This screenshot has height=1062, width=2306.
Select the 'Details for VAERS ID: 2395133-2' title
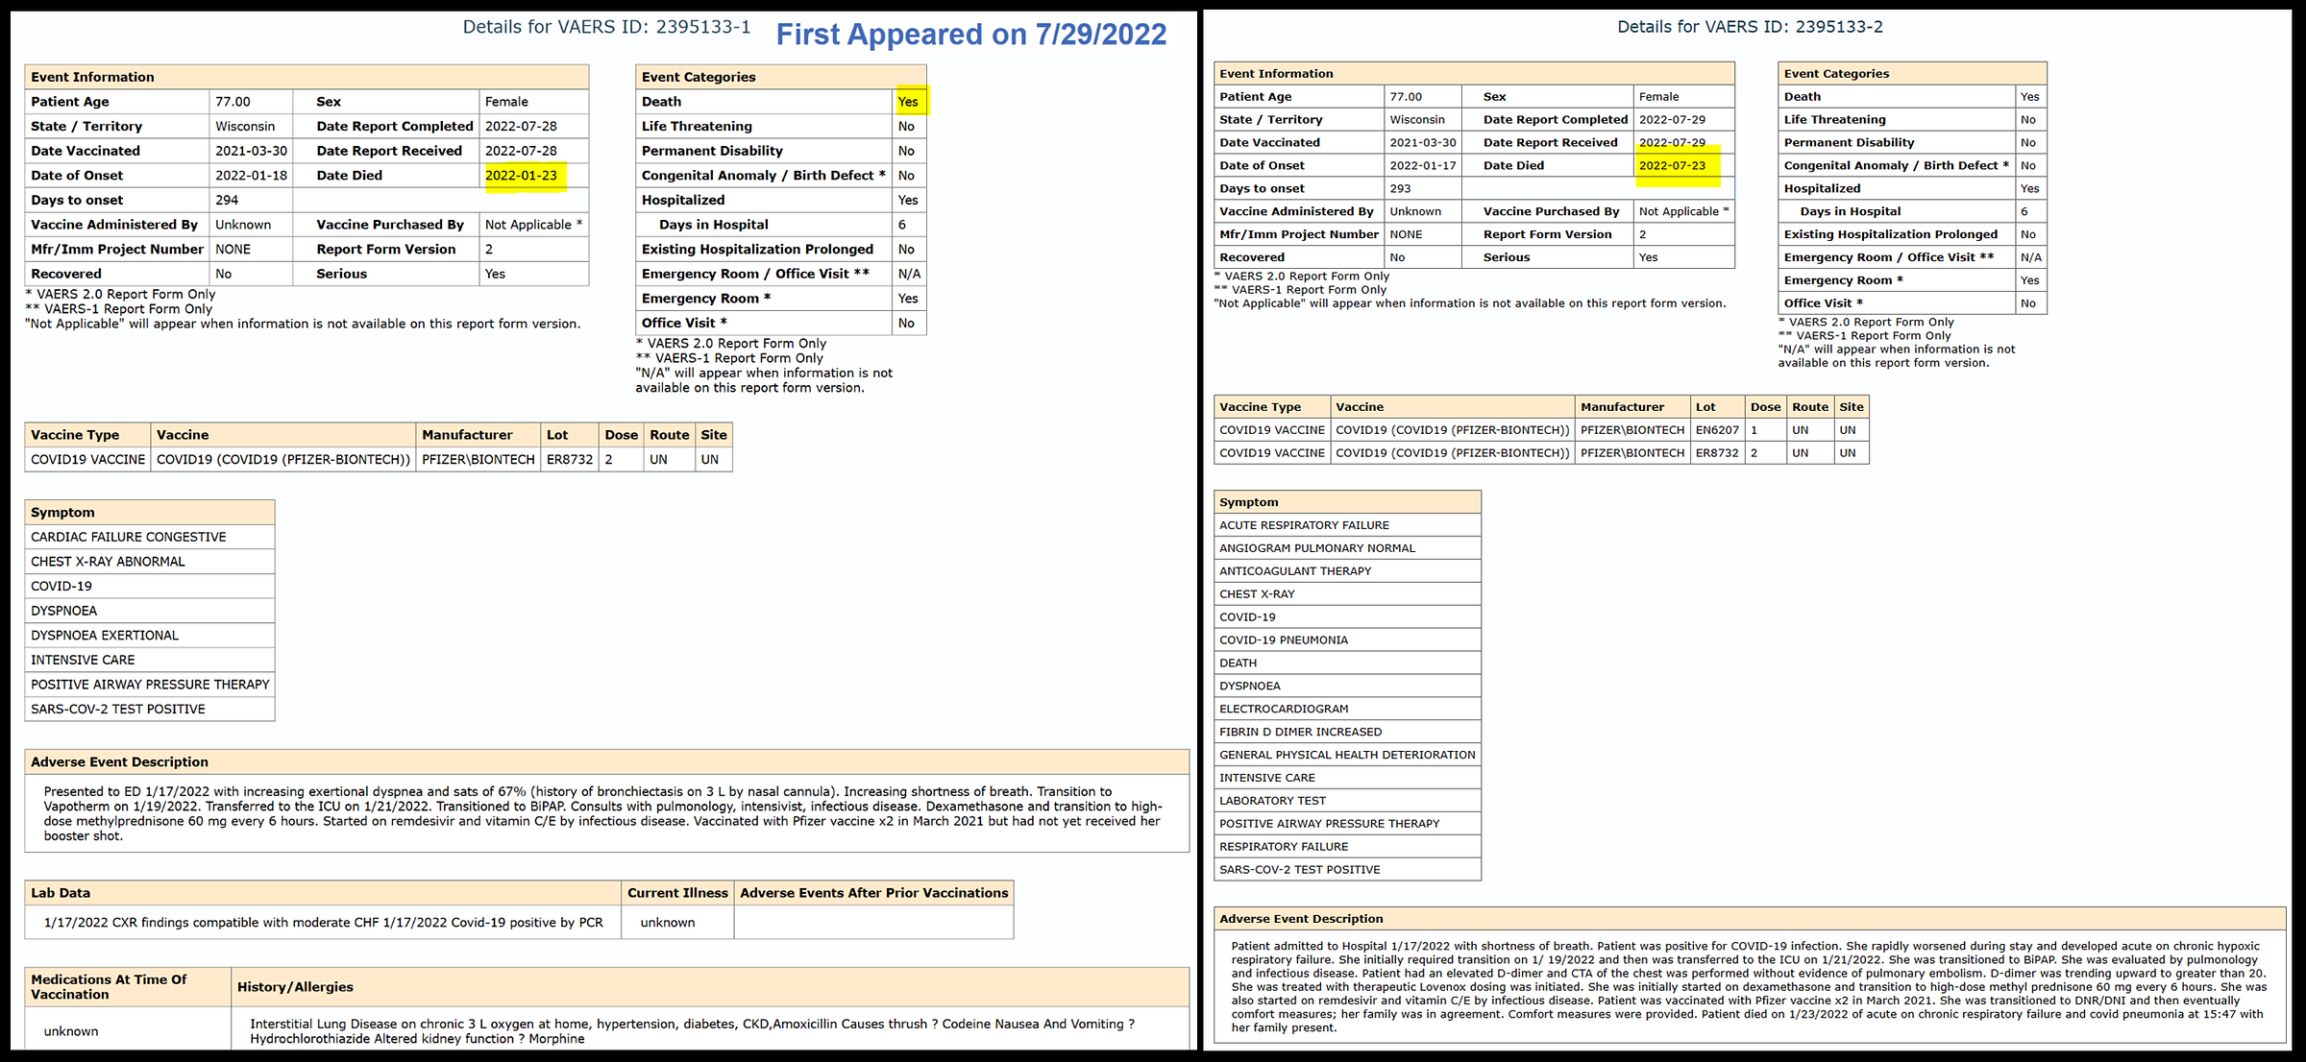coord(1750,27)
